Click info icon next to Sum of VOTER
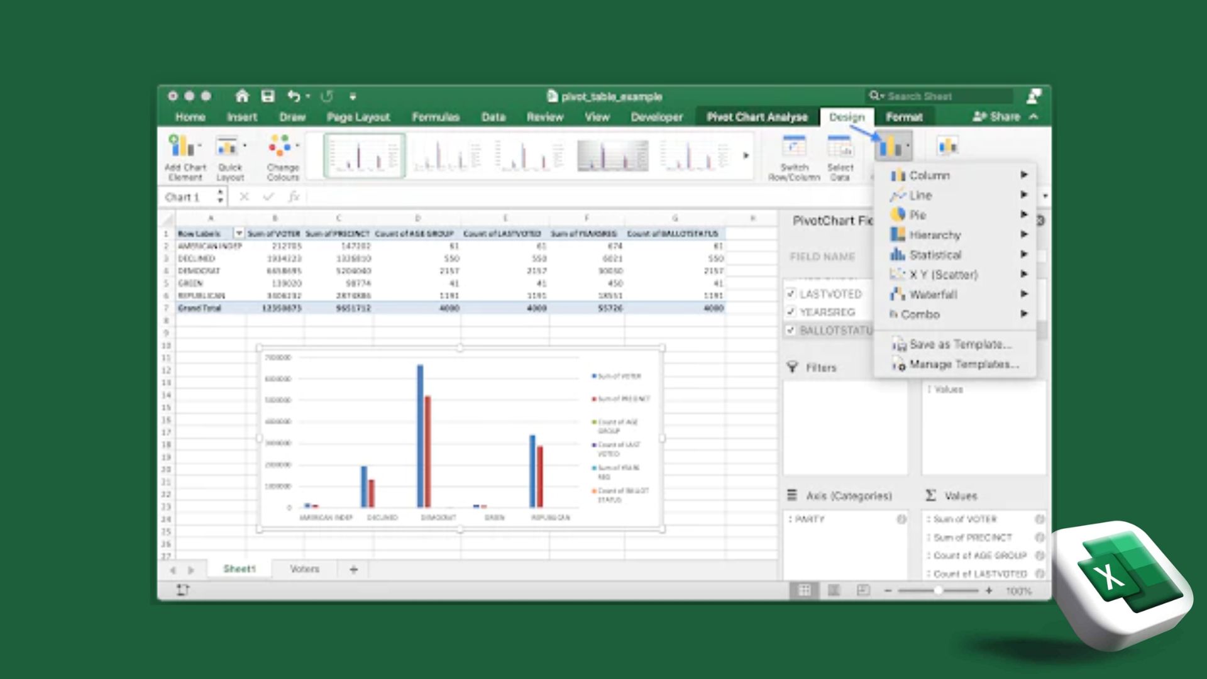This screenshot has width=1207, height=679. [x=1039, y=519]
